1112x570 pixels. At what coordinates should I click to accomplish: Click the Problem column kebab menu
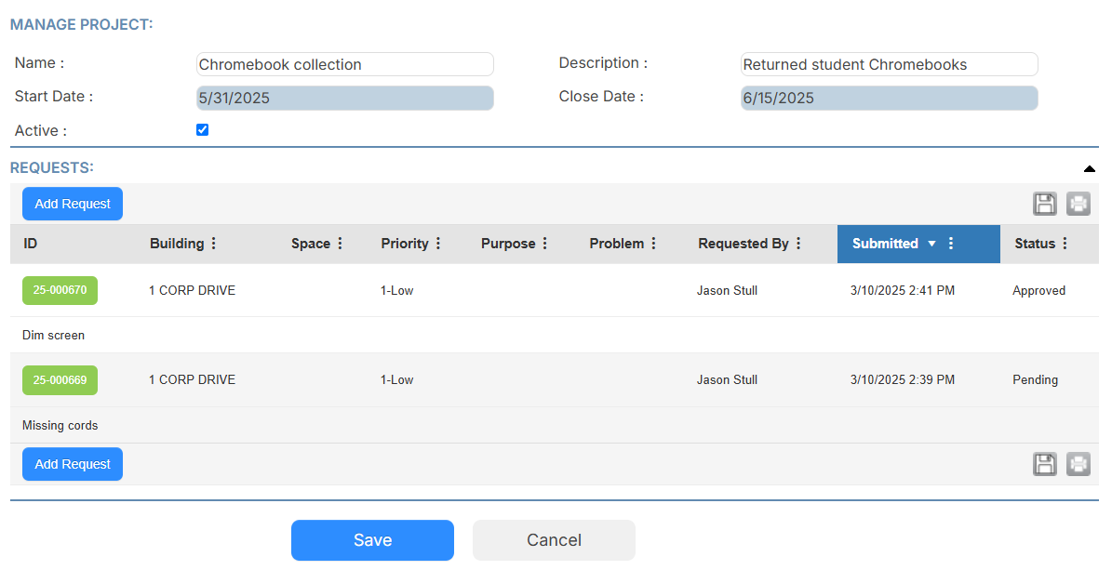click(x=652, y=244)
